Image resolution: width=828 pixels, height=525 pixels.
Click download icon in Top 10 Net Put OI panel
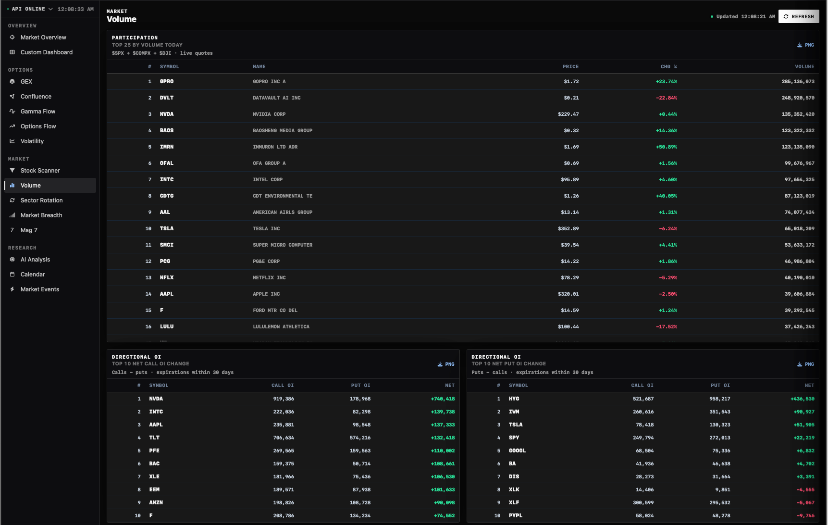coord(800,364)
